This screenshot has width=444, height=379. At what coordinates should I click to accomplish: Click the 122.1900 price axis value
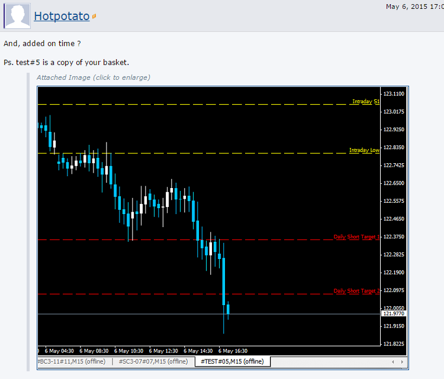394,273
